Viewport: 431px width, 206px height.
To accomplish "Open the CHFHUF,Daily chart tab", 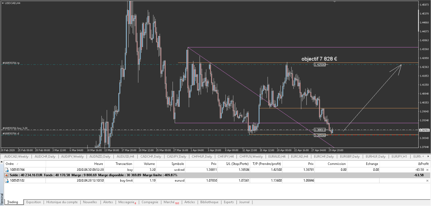I will tap(203, 157).
